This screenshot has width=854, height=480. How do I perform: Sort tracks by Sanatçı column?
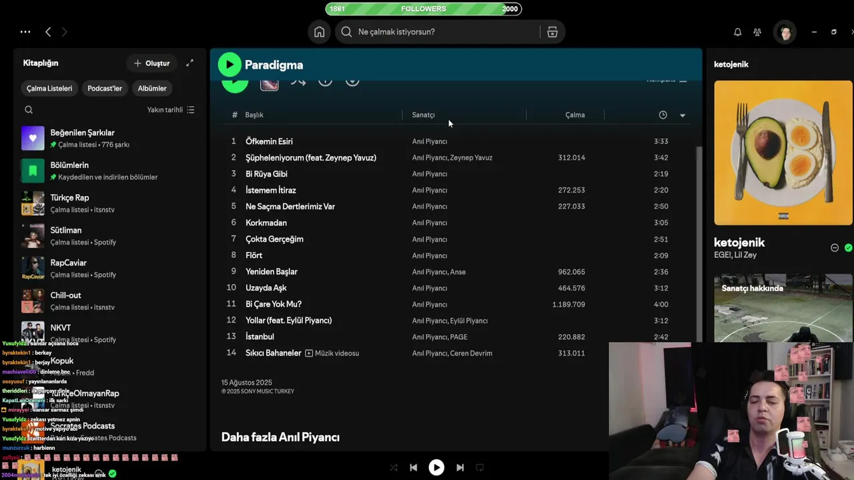[x=424, y=115]
